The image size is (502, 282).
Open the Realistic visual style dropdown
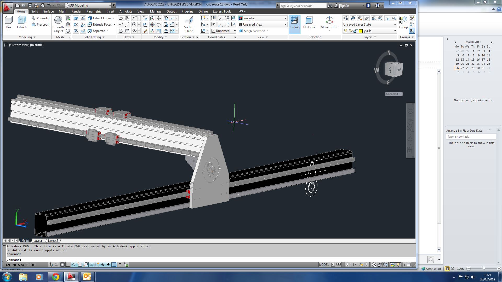[285, 18]
